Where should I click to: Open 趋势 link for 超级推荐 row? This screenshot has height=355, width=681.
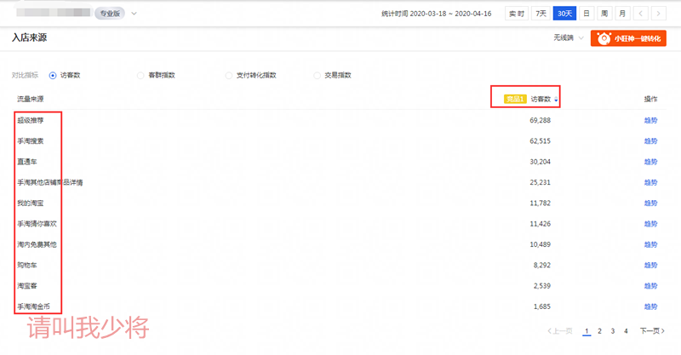click(x=650, y=121)
